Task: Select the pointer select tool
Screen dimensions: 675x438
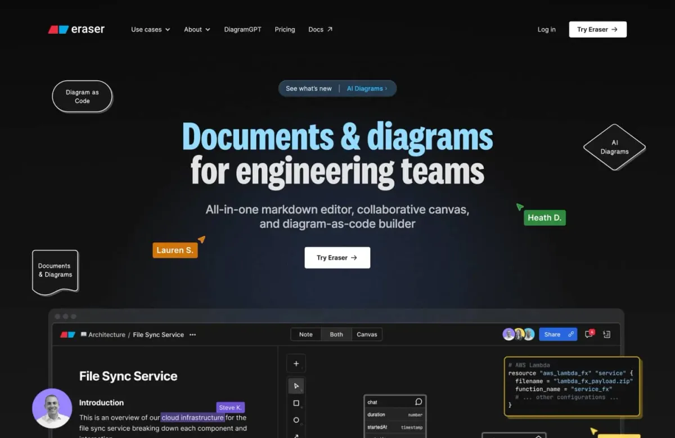Action: pos(296,386)
